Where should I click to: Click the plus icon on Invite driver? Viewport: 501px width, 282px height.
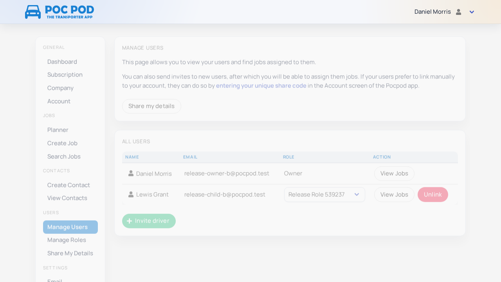tap(130, 221)
